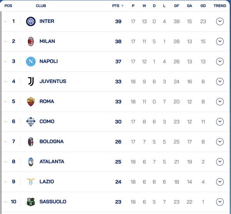The height and width of the screenshot is (214, 231).
Task: Click the Napoli club logo
Action: tap(31, 62)
